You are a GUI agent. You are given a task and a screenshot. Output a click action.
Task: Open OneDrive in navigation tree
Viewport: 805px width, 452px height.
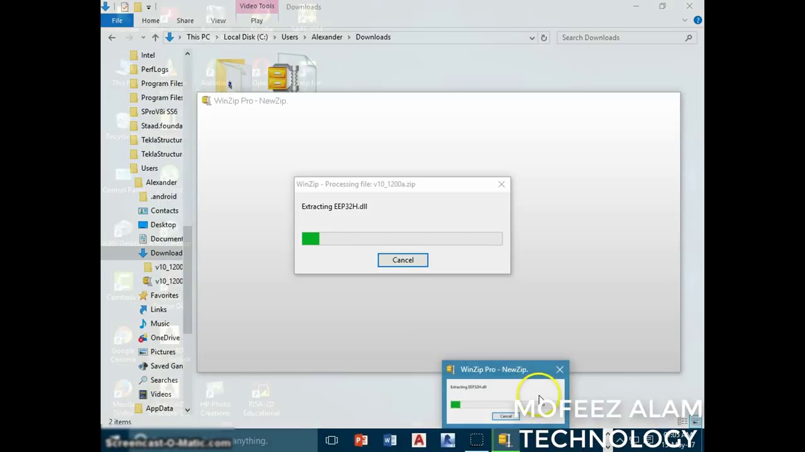pos(165,338)
